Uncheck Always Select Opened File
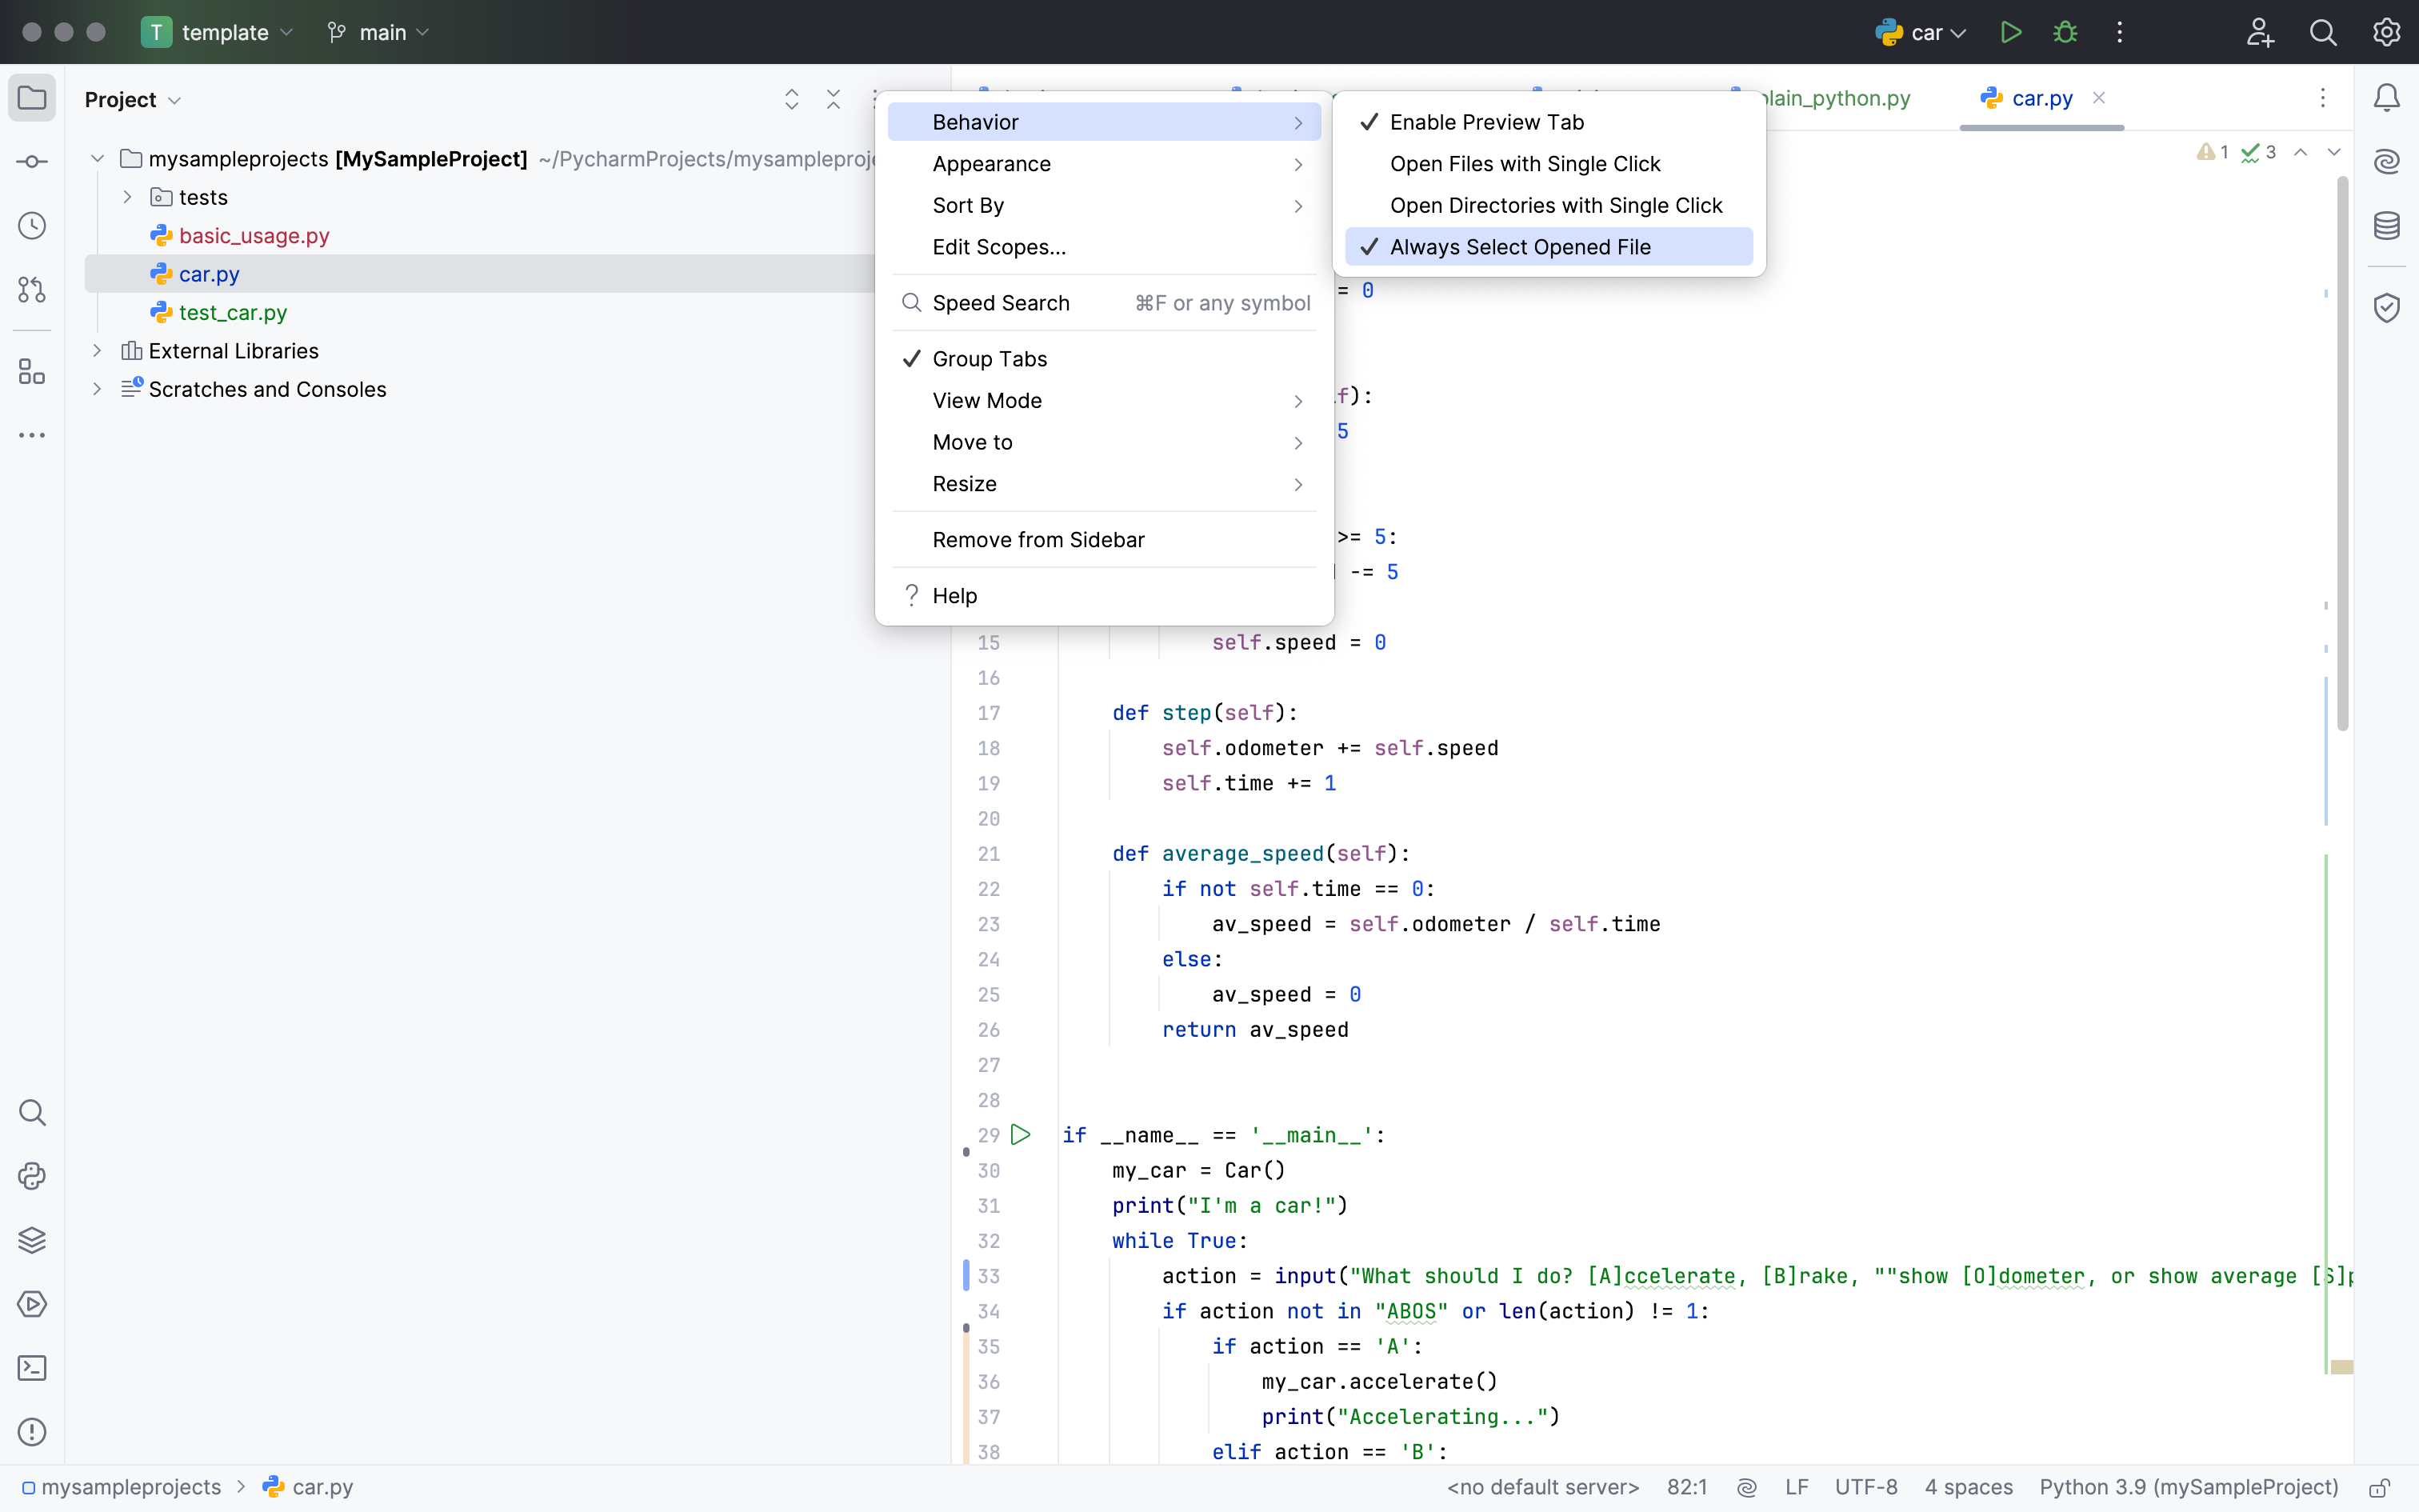 point(1521,247)
